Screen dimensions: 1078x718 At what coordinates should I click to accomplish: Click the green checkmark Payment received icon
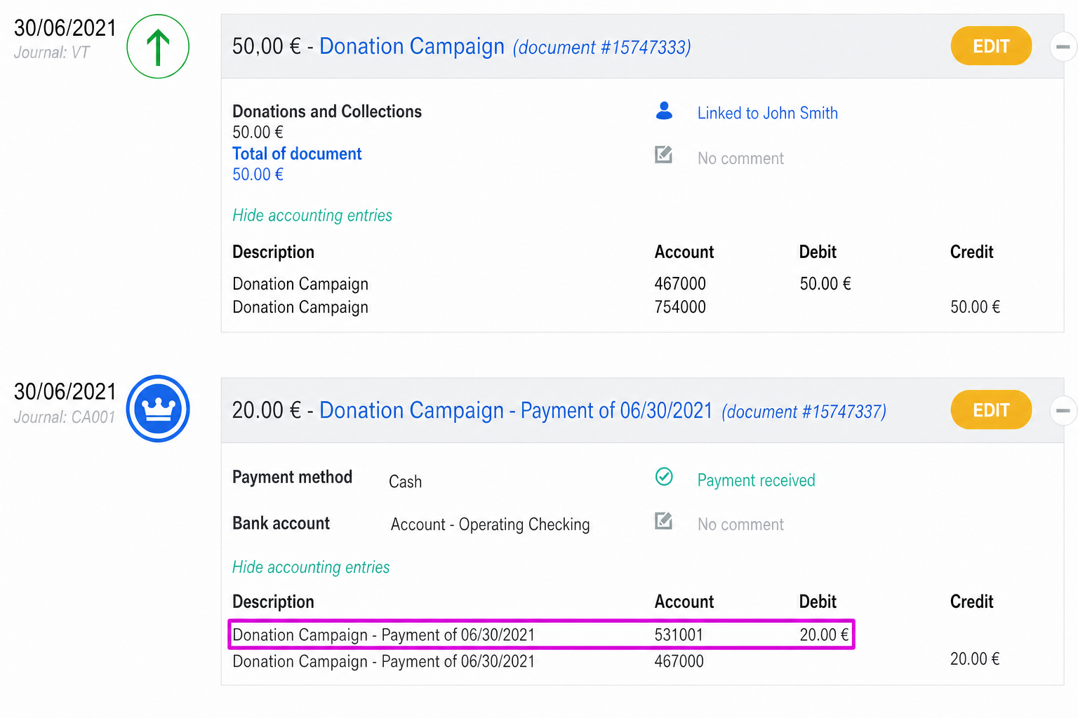(x=664, y=477)
